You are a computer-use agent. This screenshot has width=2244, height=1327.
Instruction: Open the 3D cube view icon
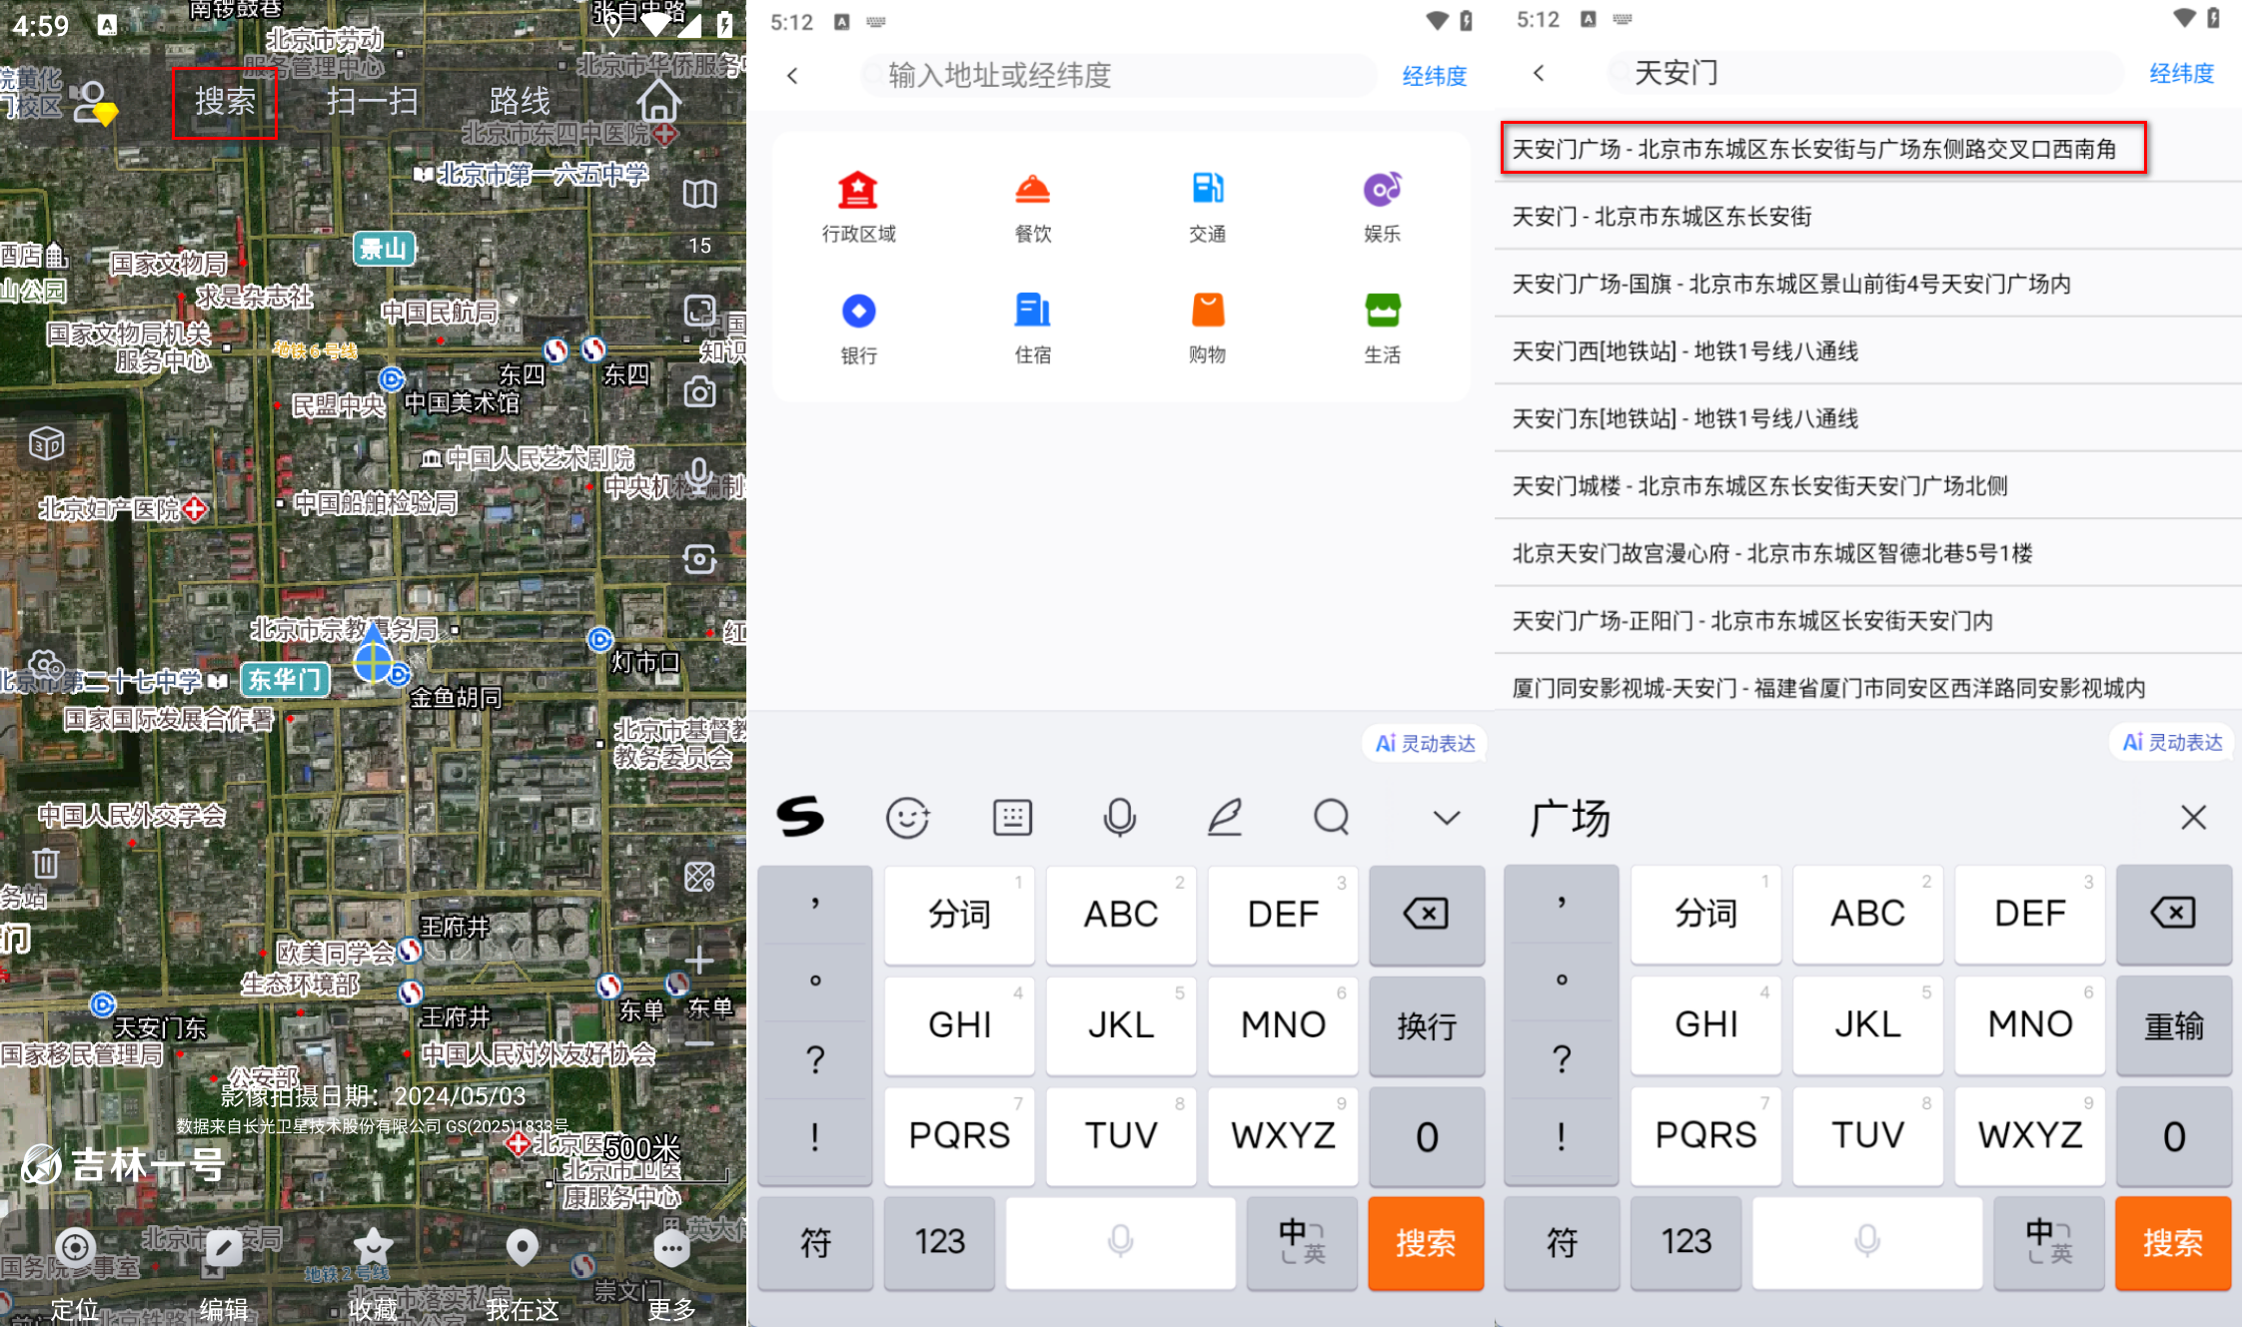(x=46, y=442)
